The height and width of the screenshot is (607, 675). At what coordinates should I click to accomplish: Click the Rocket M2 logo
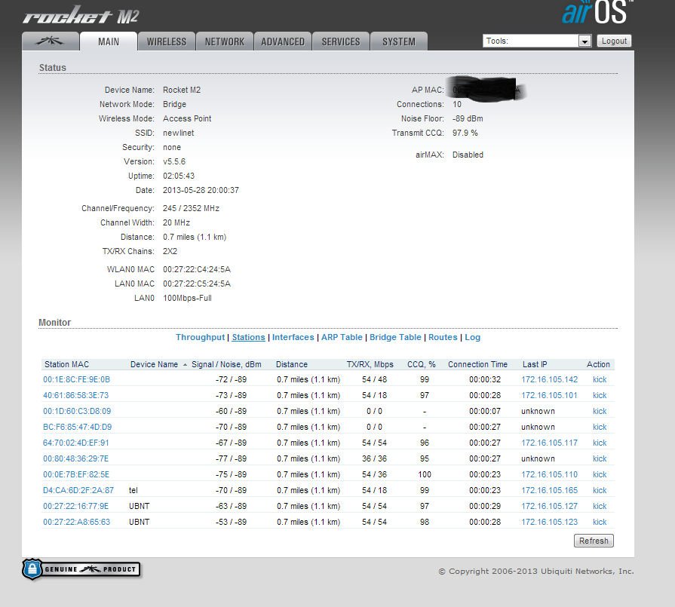pos(81,16)
